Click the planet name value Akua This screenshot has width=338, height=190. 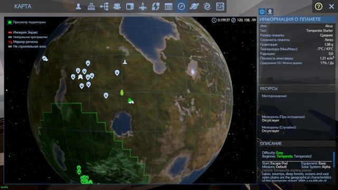[329, 26]
